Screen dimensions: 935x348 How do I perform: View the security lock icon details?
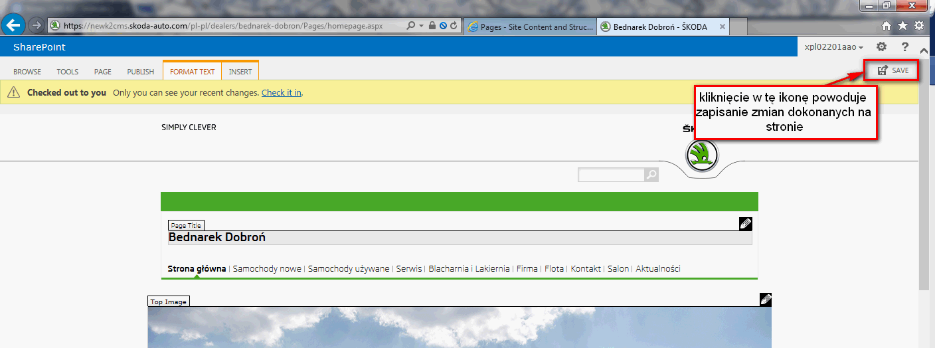(432, 26)
